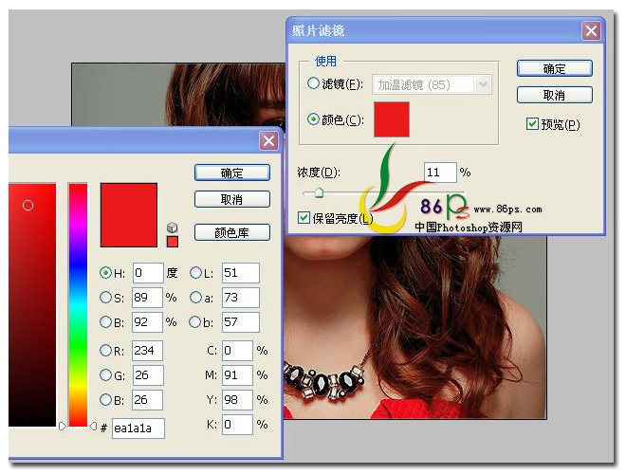This screenshot has height=474, width=626.
Task: Select the Lab L radio button
Action: click(x=195, y=272)
